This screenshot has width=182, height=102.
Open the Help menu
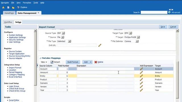point(42,3)
